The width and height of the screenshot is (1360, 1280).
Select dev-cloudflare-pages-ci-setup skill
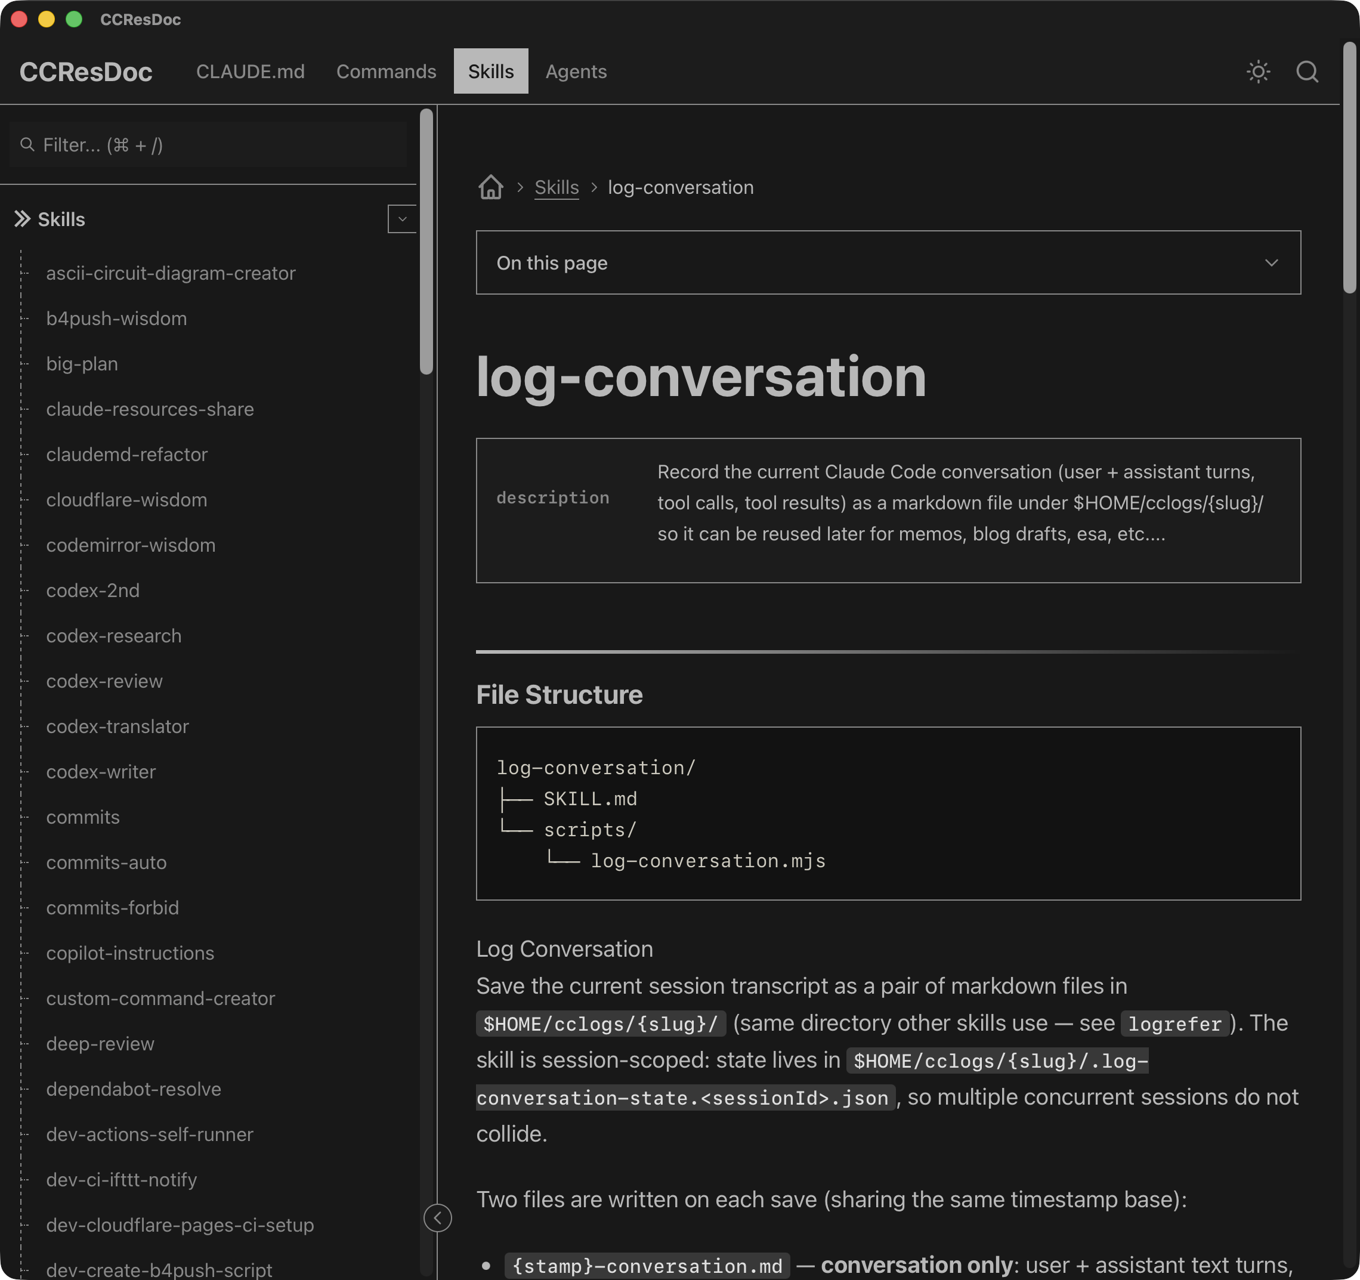180,1225
